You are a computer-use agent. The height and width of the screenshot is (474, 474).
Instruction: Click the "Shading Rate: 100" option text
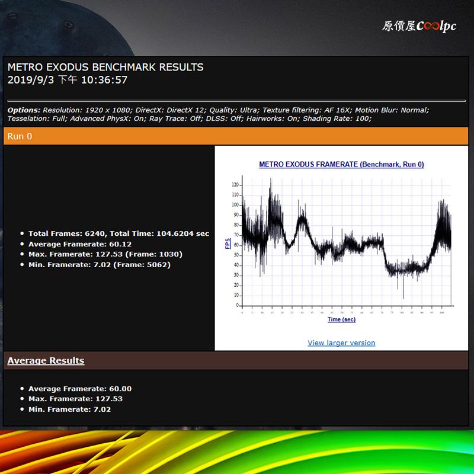[336, 118]
